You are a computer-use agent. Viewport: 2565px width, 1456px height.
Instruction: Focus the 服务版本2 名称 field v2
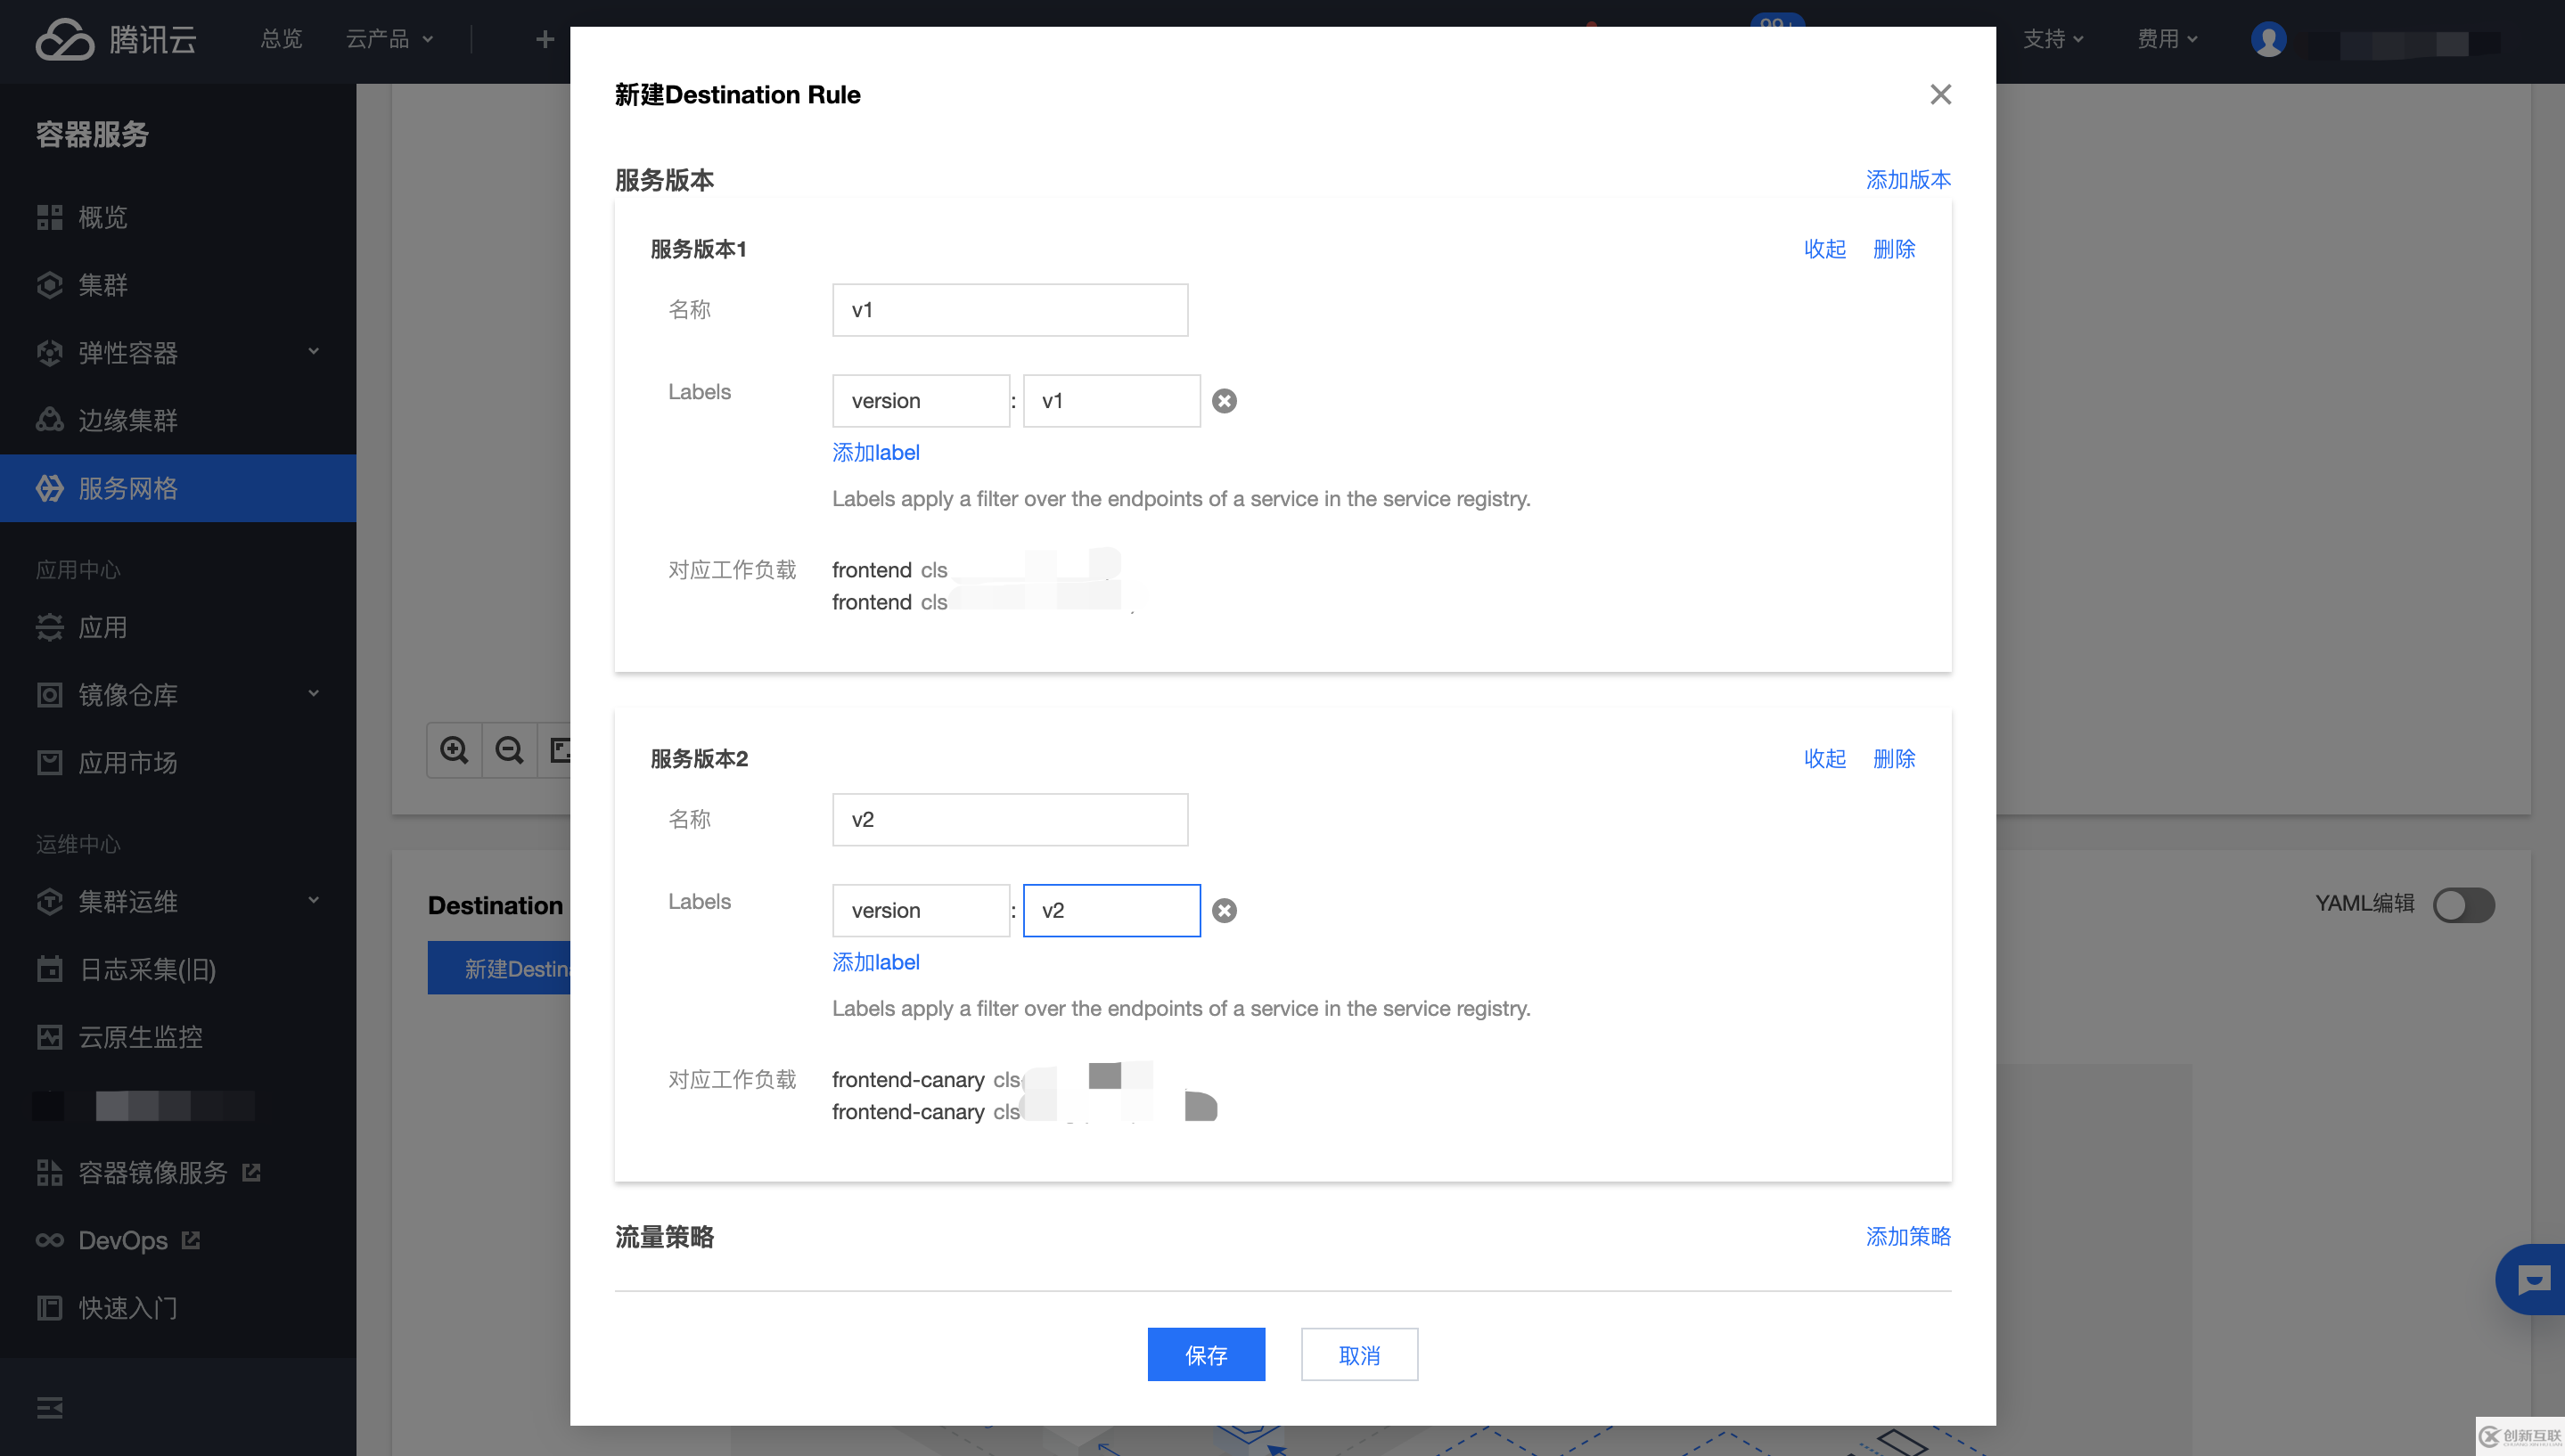(x=1010, y=820)
